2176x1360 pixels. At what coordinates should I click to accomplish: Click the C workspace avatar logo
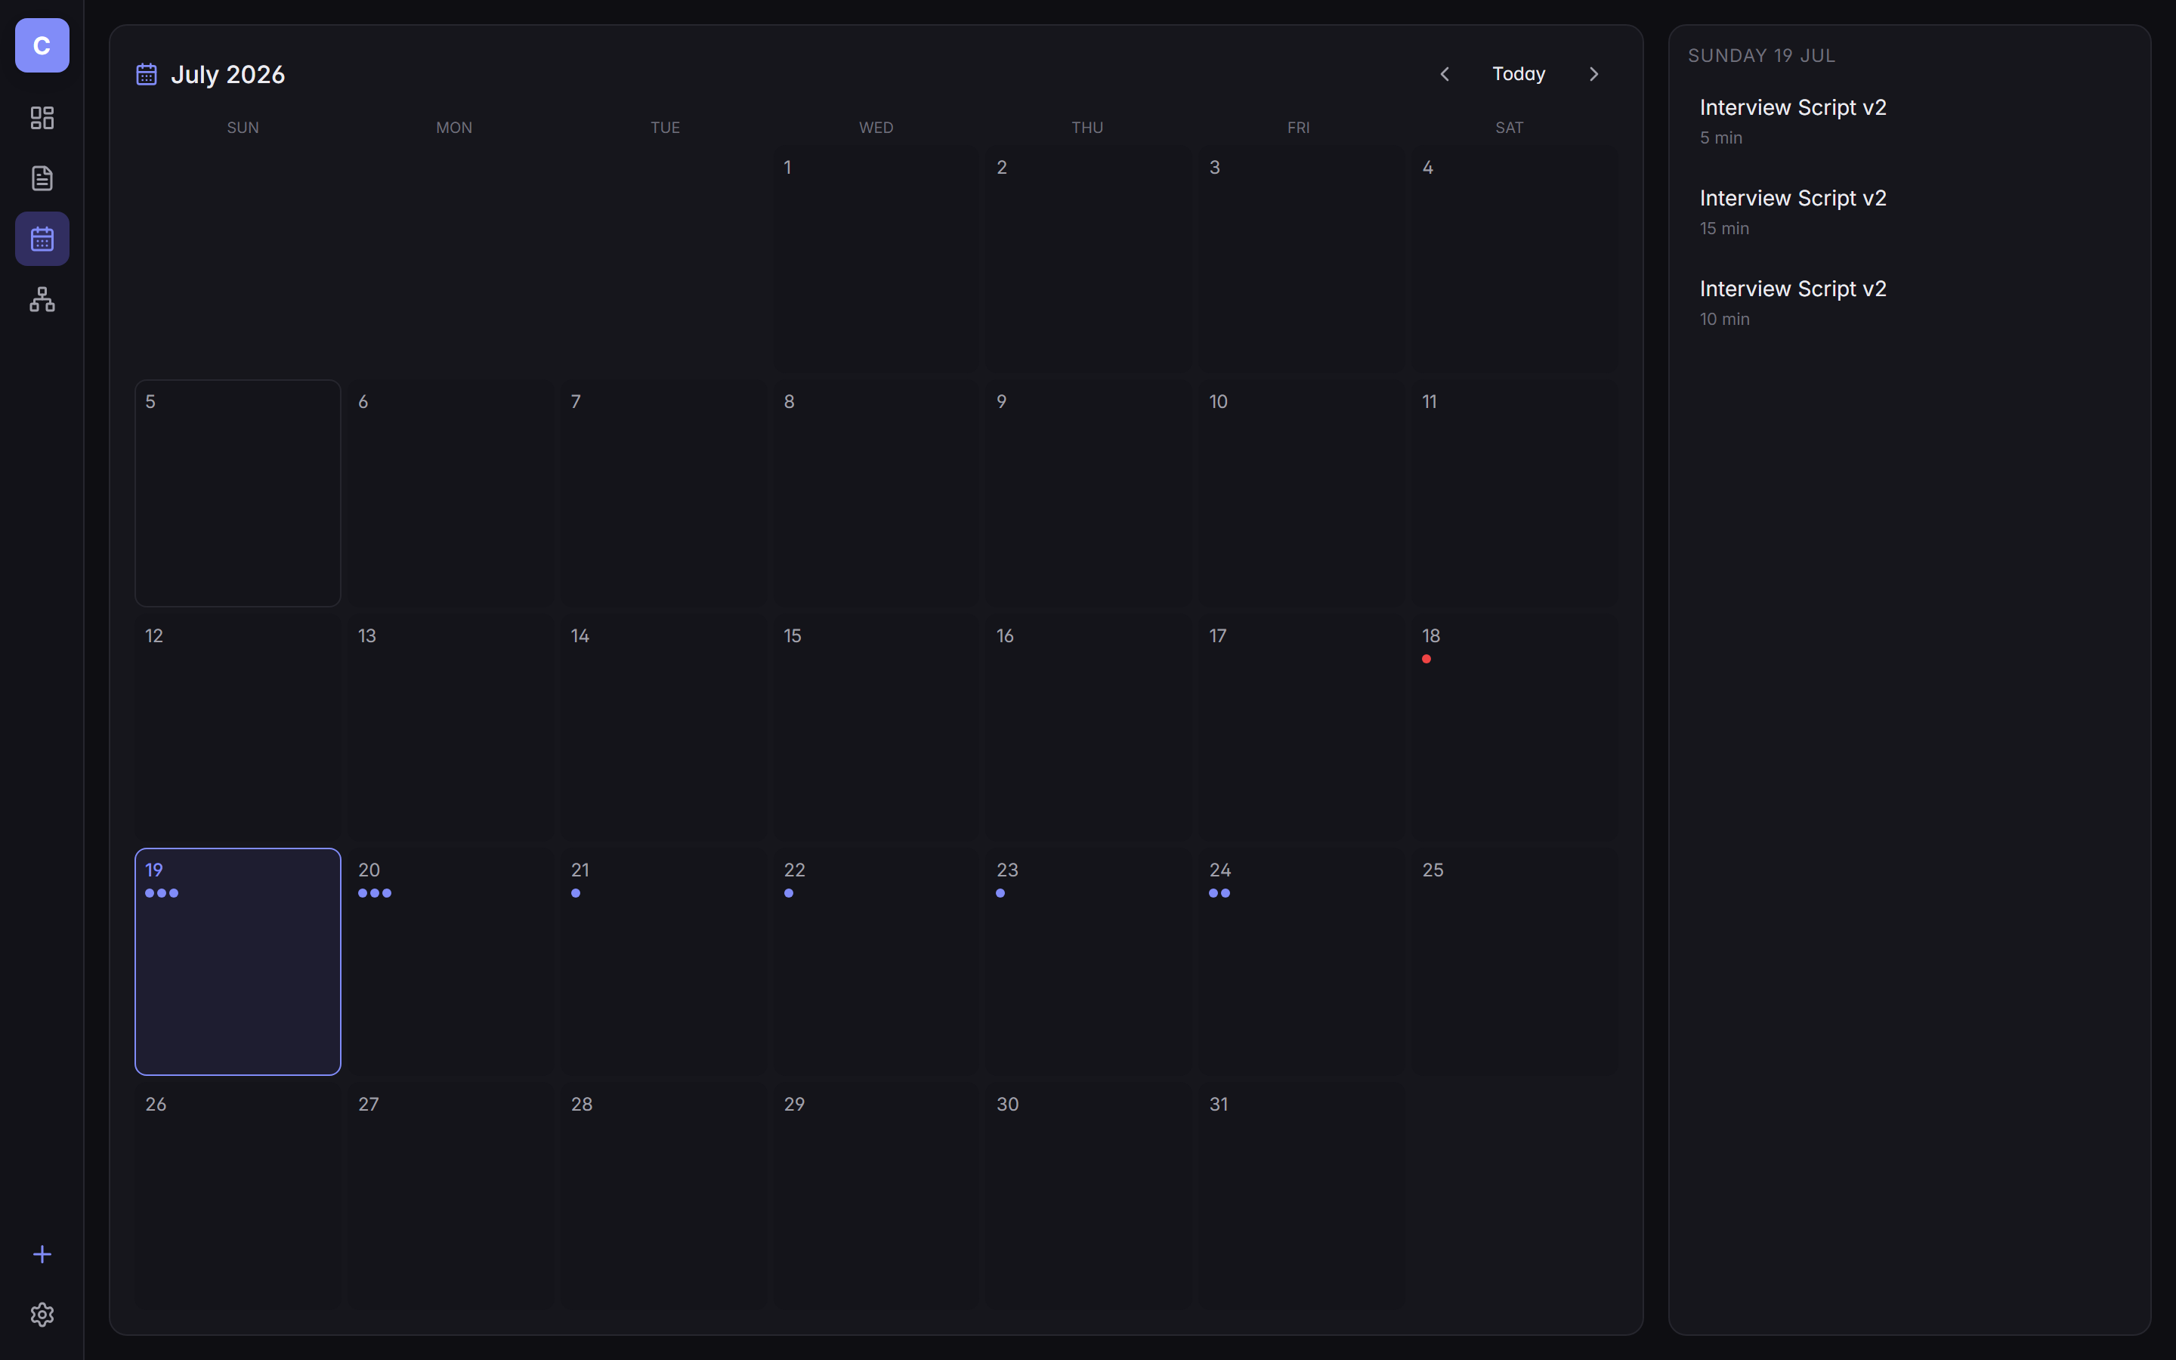coord(42,45)
